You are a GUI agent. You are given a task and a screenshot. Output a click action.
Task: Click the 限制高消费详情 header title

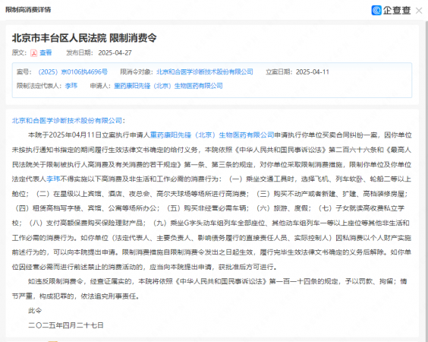pyautogui.click(x=28, y=10)
